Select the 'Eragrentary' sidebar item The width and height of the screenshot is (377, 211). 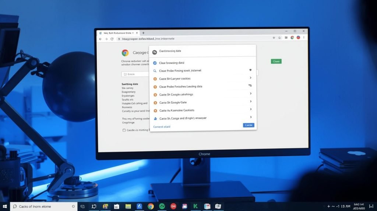click(128, 92)
